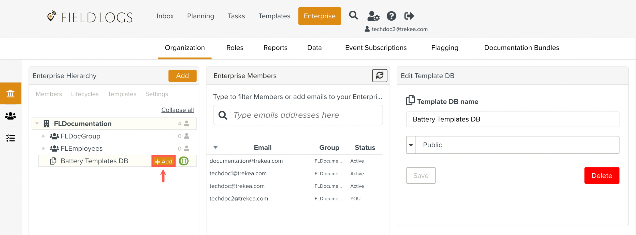Refresh the Enterprise Members list
The height and width of the screenshot is (235, 636).
[x=380, y=75]
